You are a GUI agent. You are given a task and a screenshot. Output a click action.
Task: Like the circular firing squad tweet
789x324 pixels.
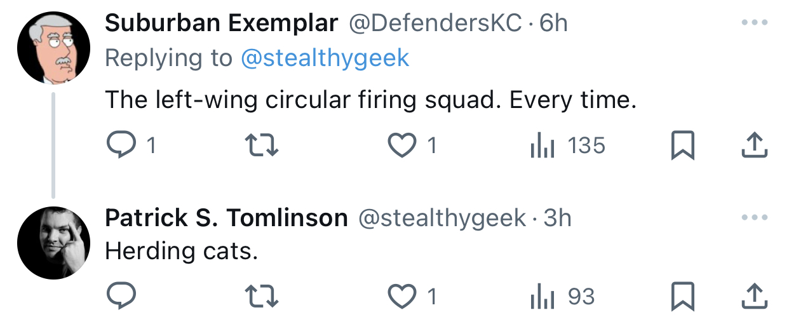coord(412,146)
